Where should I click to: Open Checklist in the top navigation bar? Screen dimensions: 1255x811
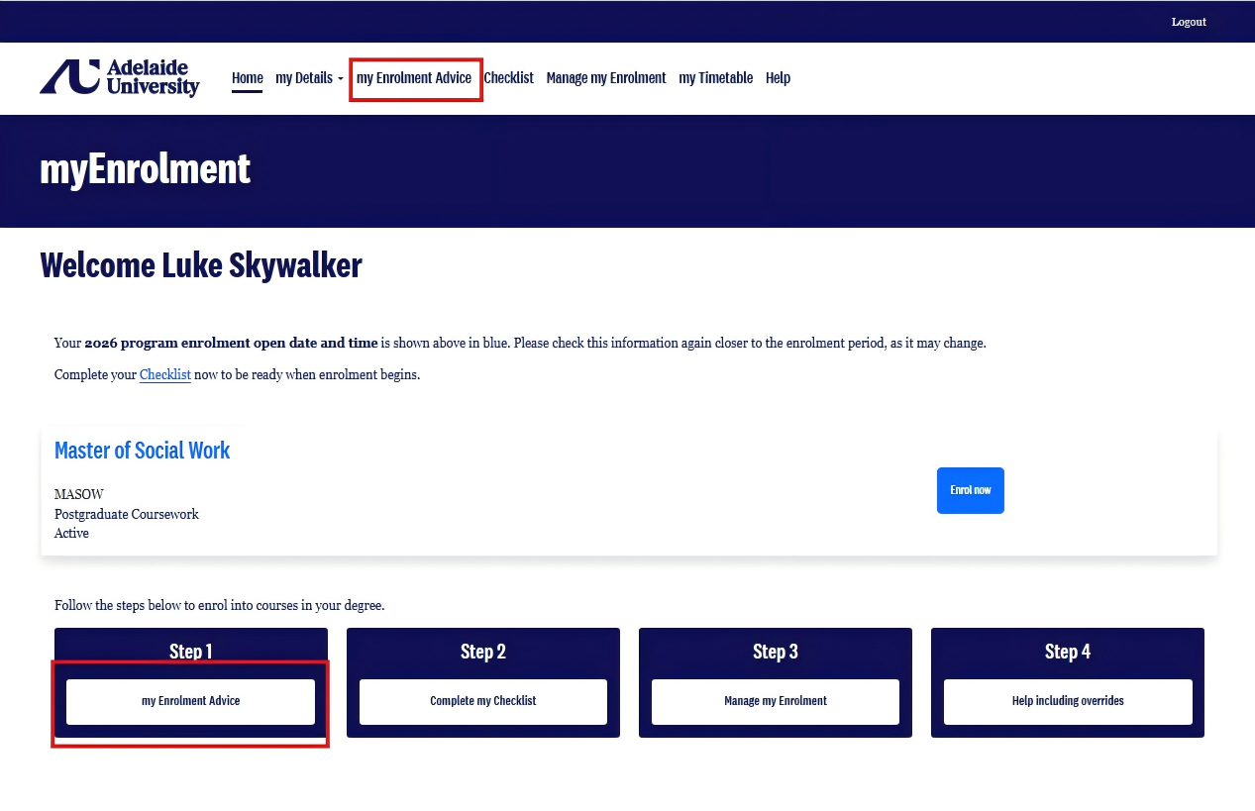click(509, 78)
